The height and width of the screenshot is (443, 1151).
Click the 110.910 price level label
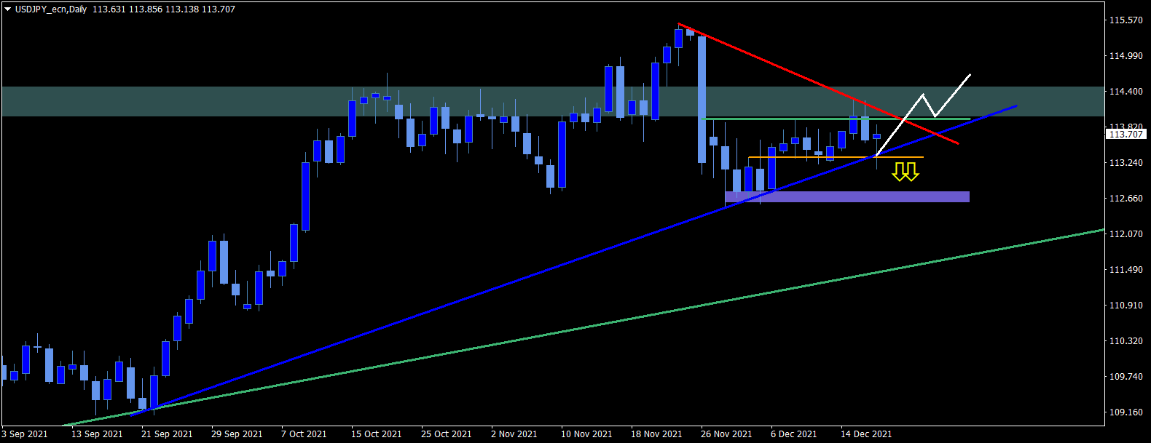(1126, 306)
